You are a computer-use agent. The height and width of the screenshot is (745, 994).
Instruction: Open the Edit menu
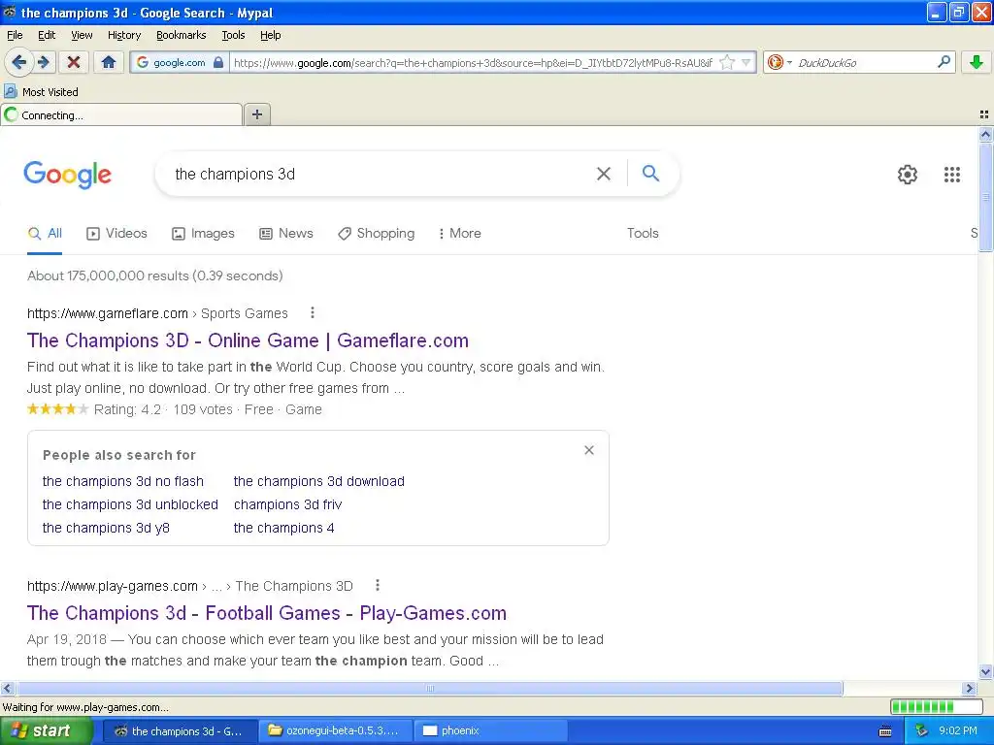(47, 35)
